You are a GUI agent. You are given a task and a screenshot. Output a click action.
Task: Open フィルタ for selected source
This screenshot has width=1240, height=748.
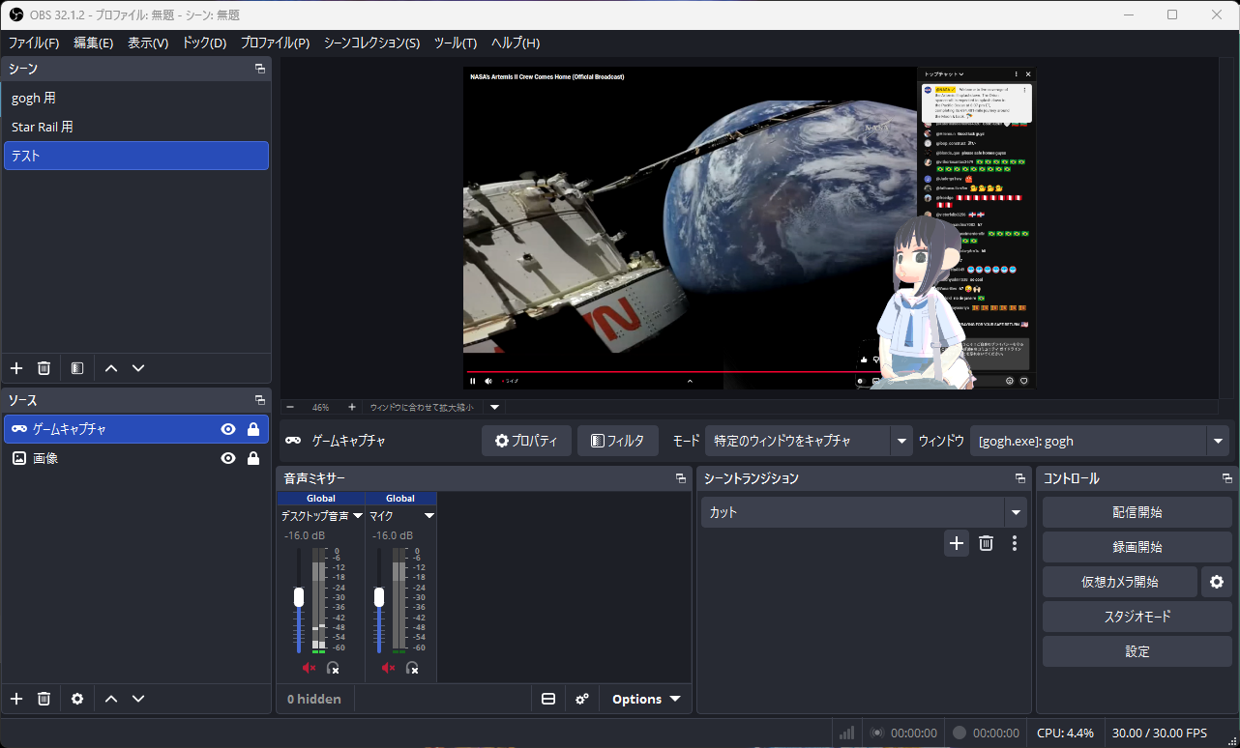[x=618, y=441]
